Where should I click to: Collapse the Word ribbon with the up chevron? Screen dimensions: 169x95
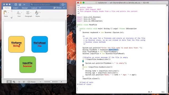coord(64,8)
